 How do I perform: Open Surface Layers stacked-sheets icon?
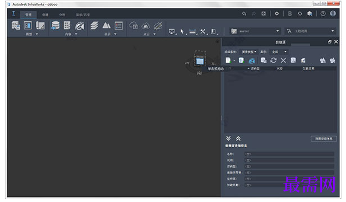tap(94, 26)
